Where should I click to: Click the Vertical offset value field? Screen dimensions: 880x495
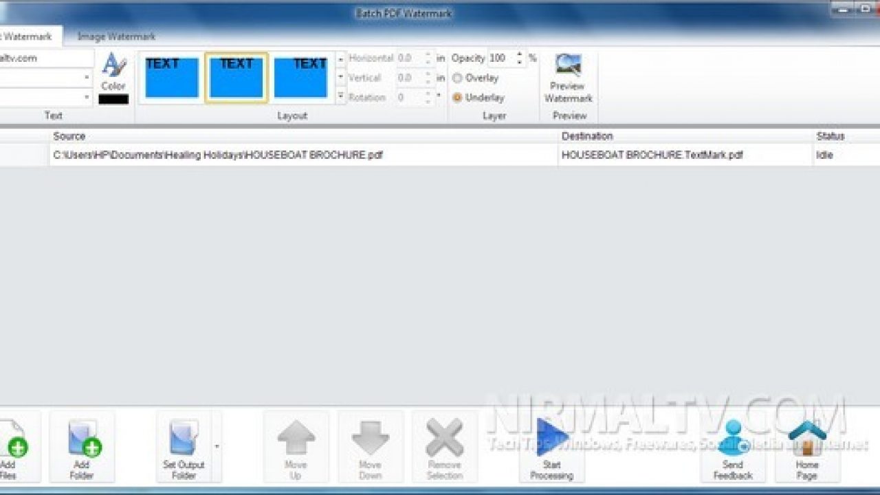coord(410,78)
